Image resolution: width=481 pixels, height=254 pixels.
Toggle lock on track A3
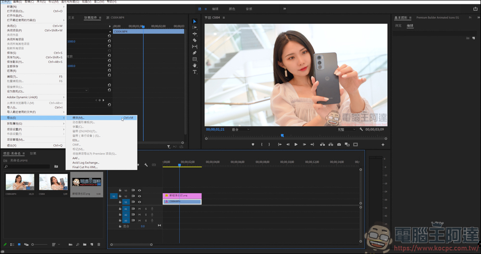click(120, 220)
